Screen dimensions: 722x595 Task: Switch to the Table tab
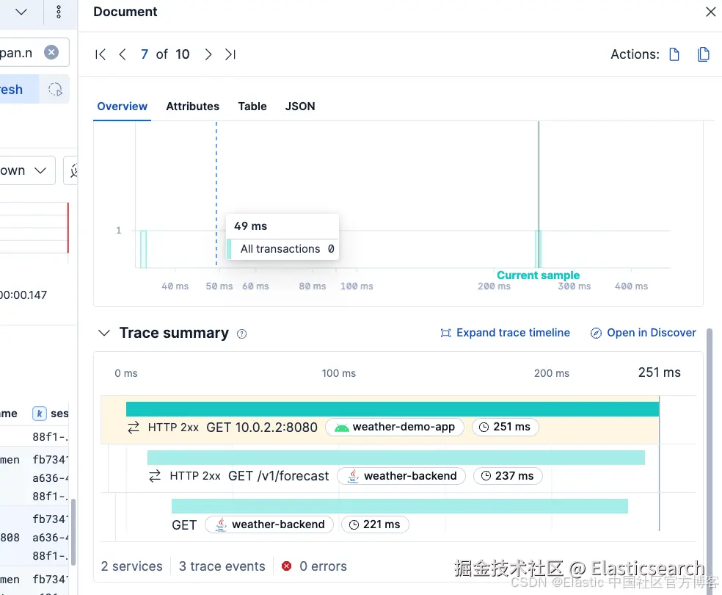[252, 107]
